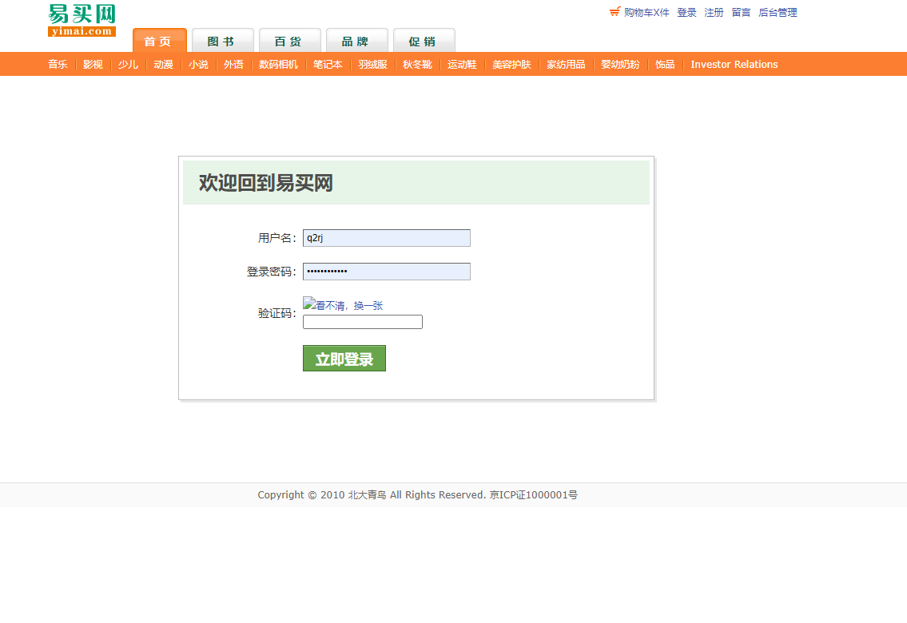Select 少儿 category

[128, 64]
